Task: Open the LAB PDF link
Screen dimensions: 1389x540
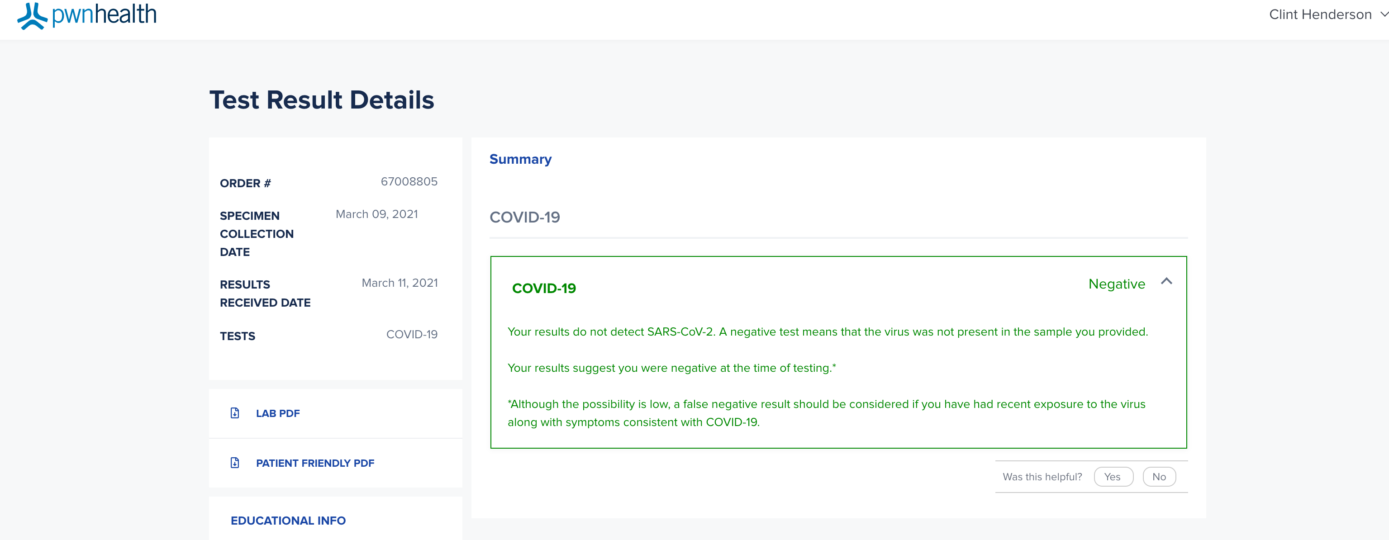Action: click(278, 413)
